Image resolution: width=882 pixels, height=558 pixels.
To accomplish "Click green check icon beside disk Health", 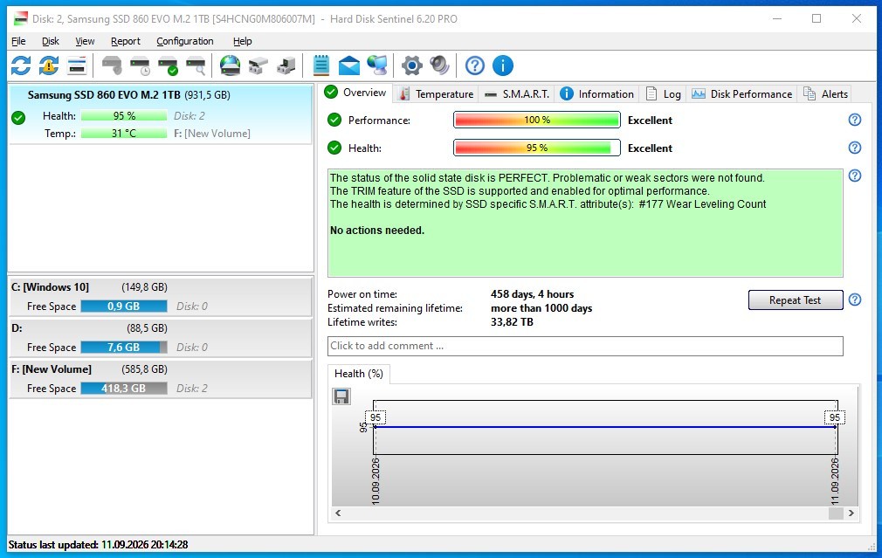I will [x=18, y=118].
